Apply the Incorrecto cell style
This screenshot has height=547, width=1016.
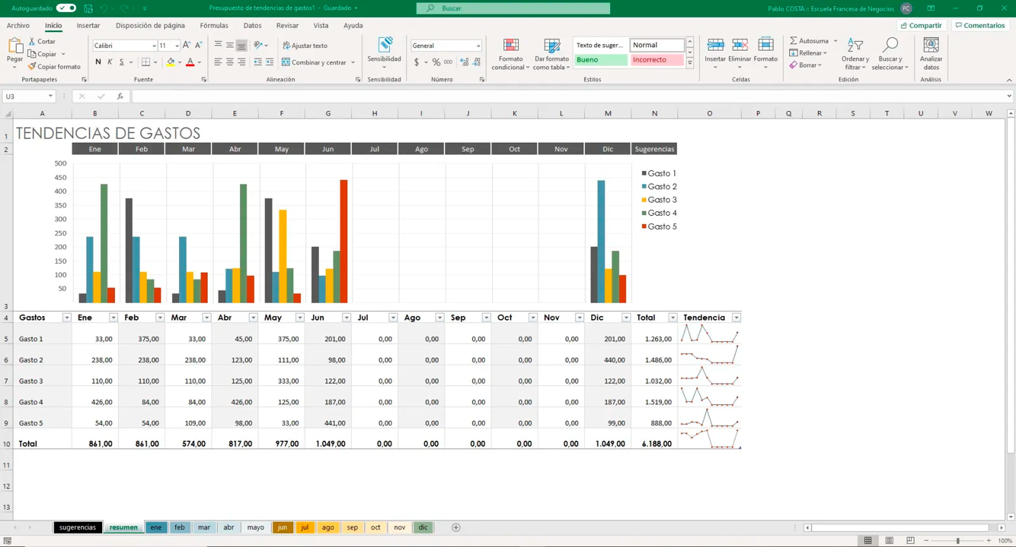tap(657, 60)
